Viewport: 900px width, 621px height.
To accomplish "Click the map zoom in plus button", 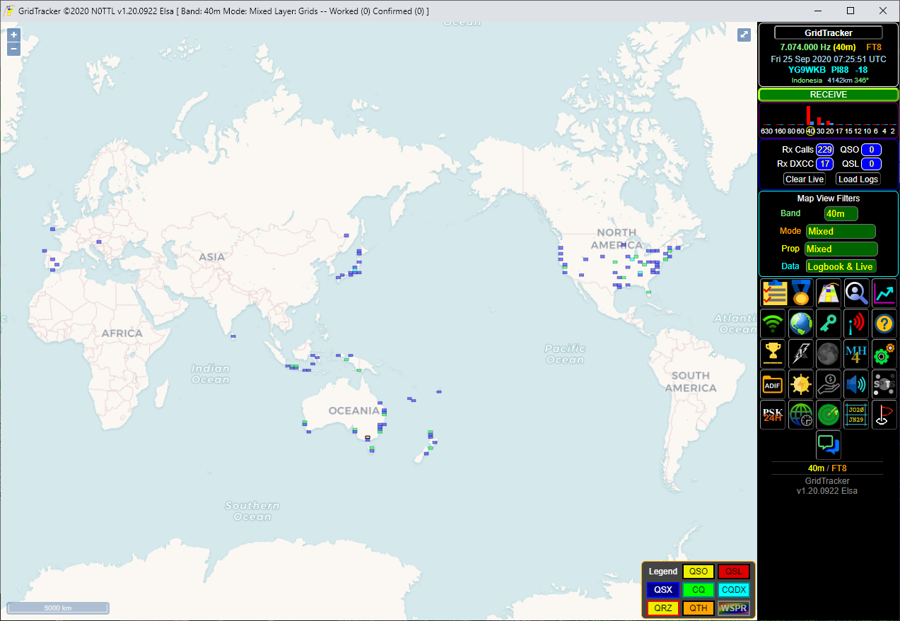I will tap(13, 35).
